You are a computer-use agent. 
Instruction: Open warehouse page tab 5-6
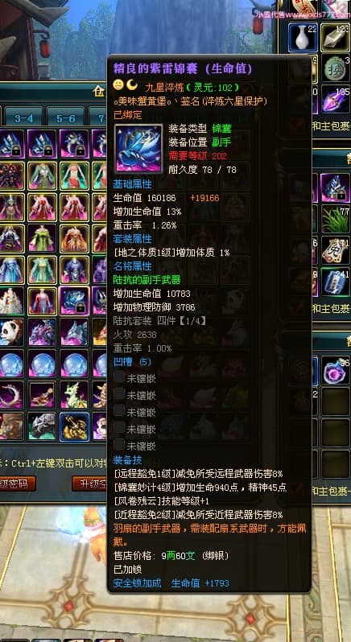pos(66,118)
